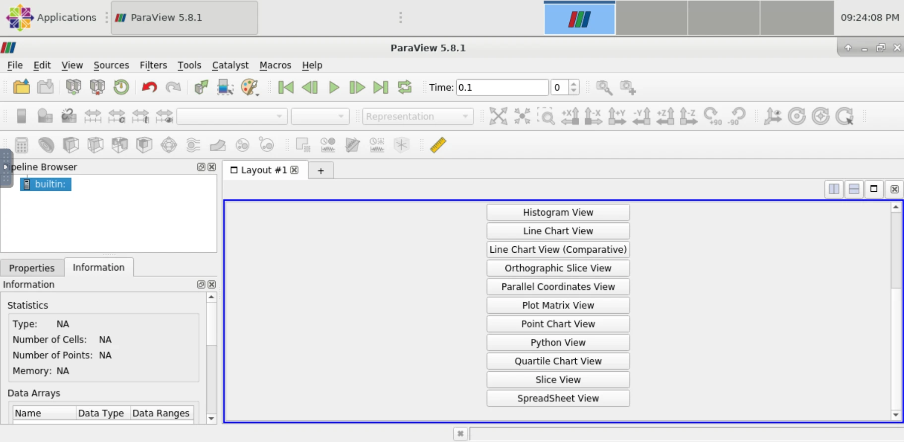Click the Pick Center of rotation icon
This screenshot has height=442, width=904.
click(844, 116)
